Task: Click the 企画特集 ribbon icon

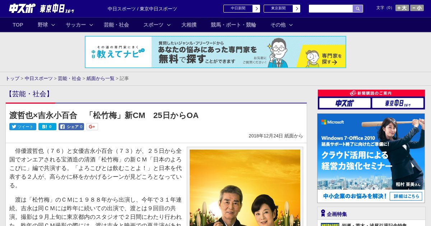Action: coord(323,213)
